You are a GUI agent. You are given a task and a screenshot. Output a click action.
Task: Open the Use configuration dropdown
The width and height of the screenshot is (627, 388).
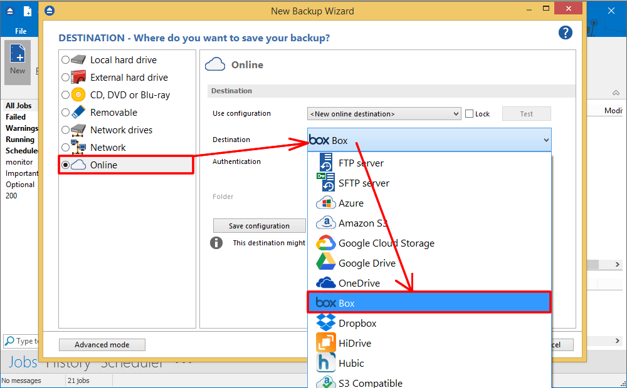pos(384,114)
